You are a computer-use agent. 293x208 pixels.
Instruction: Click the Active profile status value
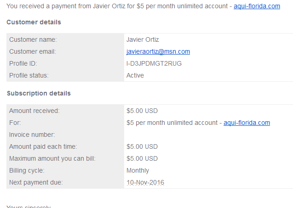click(135, 75)
